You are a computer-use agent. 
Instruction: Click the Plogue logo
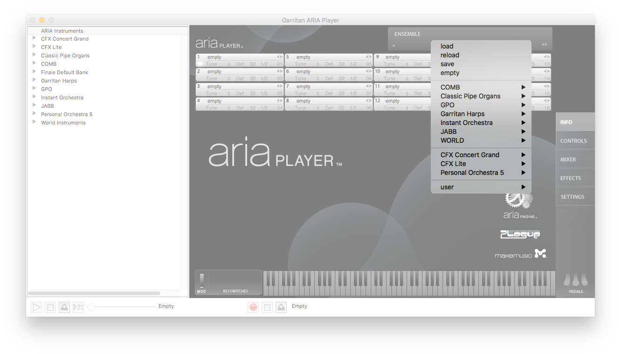click(x=520, y=234)
